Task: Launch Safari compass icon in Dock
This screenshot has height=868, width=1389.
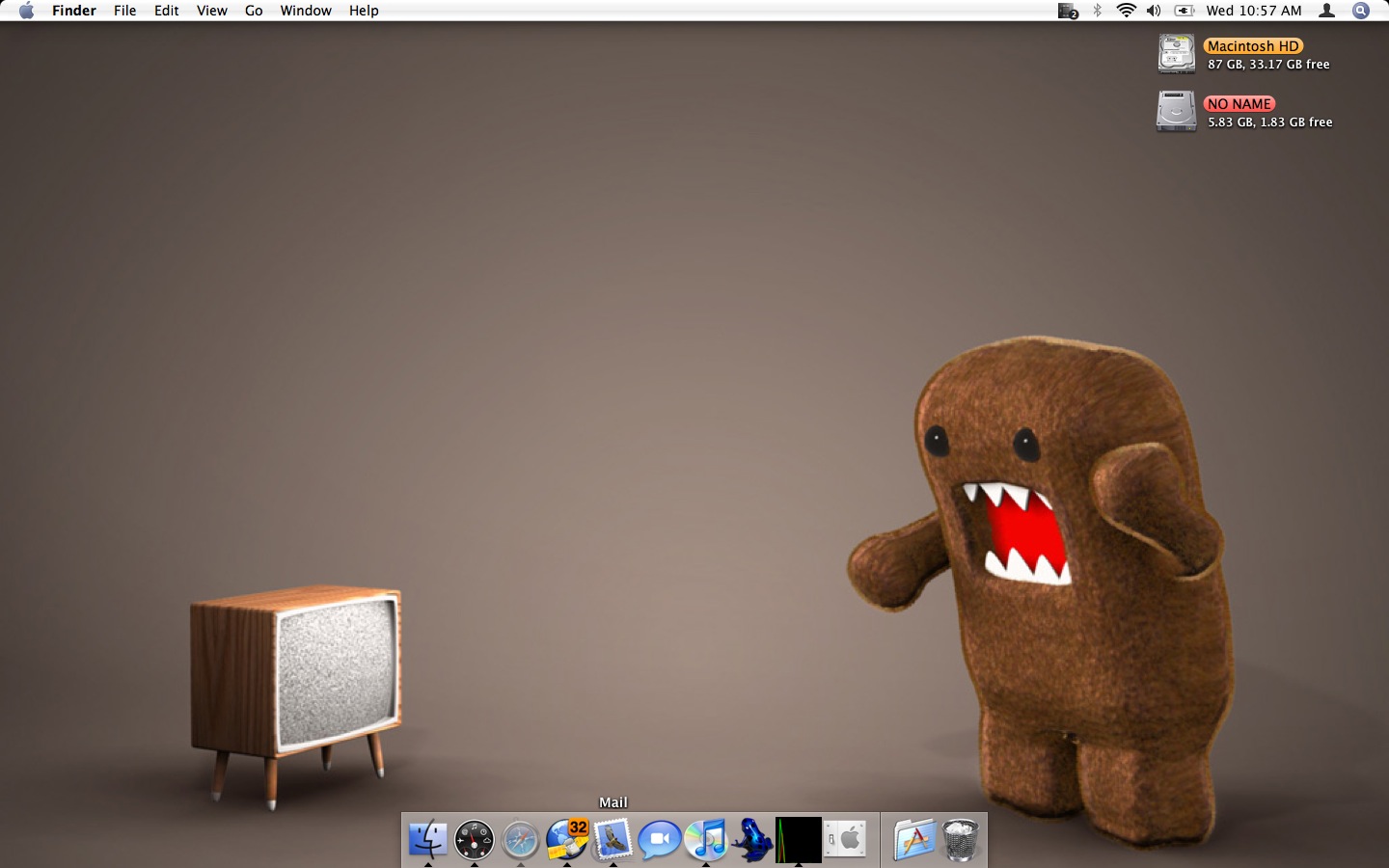Action: (520, 840)
